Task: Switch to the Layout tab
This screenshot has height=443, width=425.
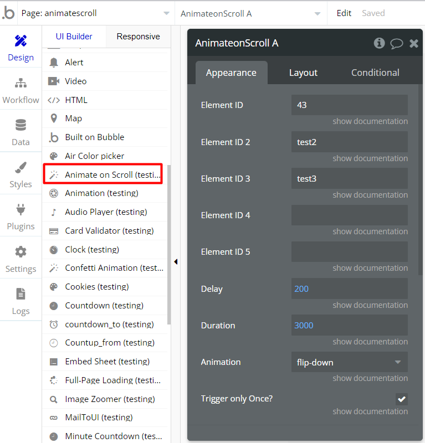Action: [303, 73]
